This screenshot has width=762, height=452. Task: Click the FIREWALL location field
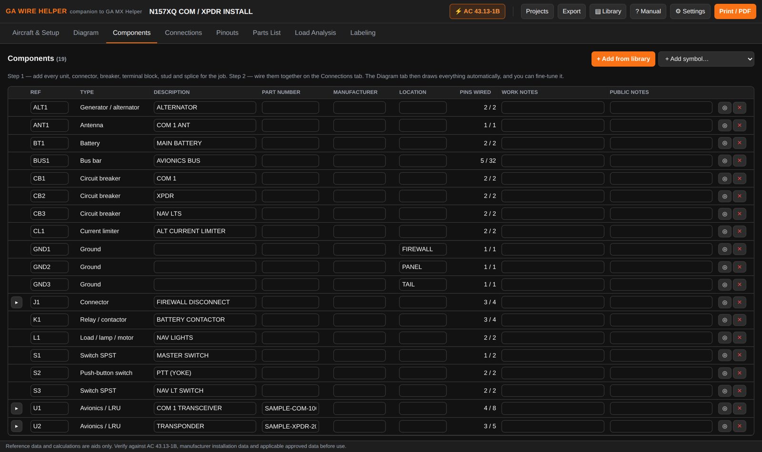point(423,249)
